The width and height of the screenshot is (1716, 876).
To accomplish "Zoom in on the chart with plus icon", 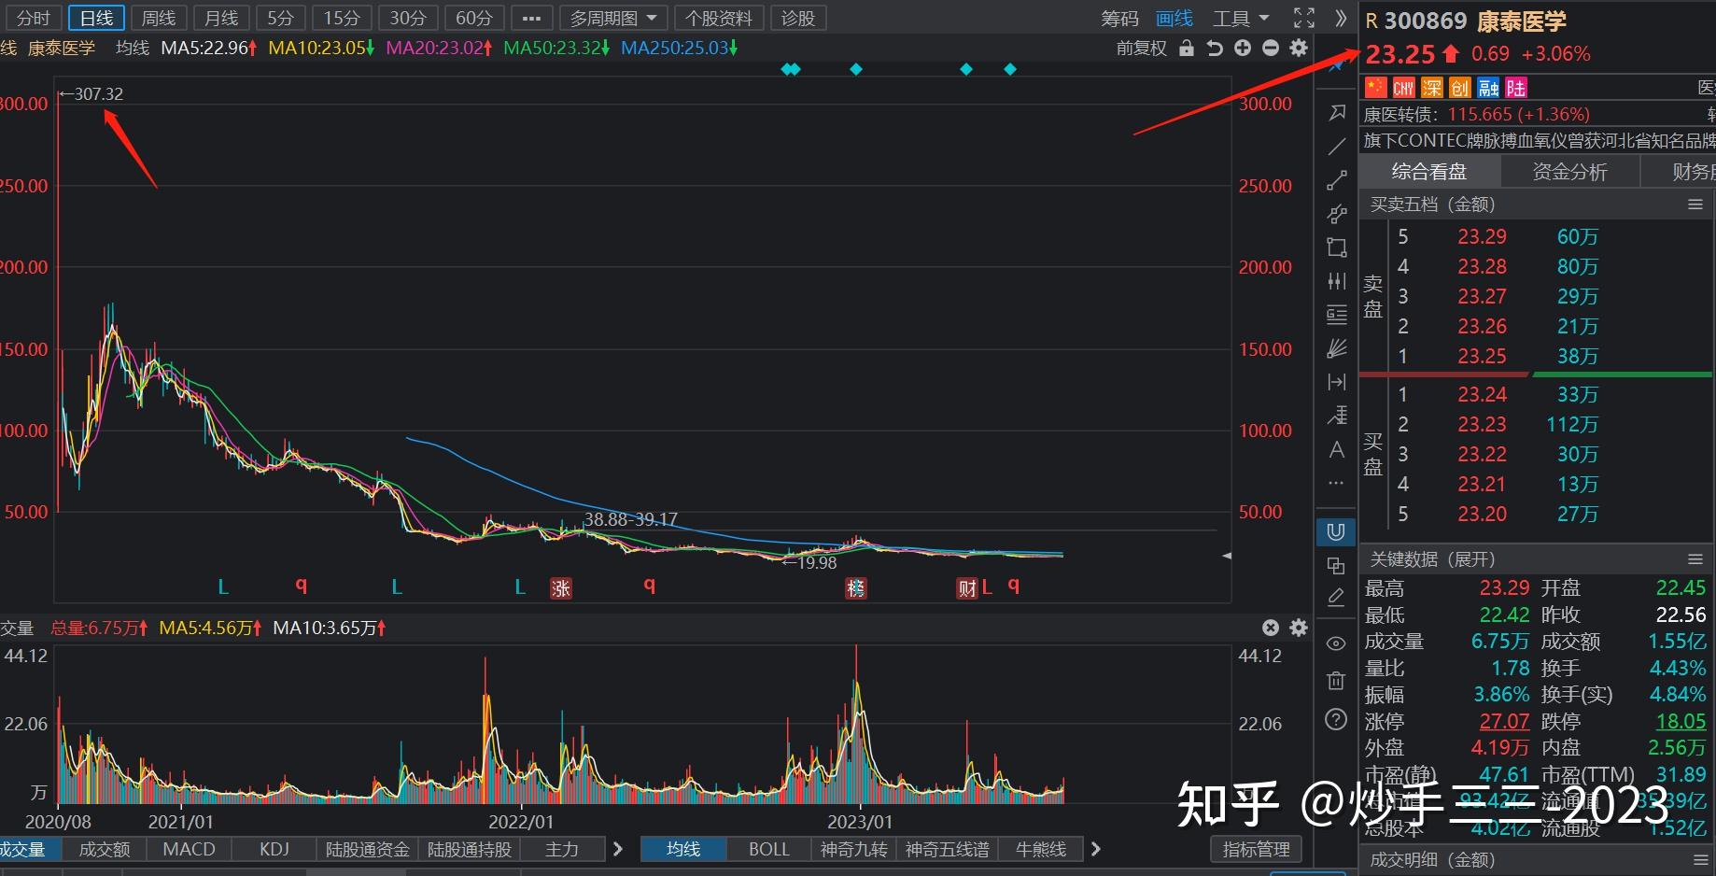I will coord(1242,49).
